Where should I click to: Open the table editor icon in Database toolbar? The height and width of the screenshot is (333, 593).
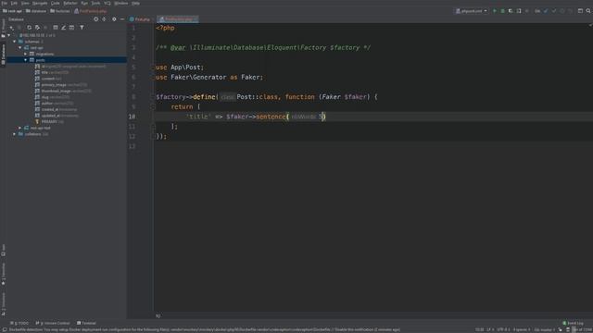56,28
